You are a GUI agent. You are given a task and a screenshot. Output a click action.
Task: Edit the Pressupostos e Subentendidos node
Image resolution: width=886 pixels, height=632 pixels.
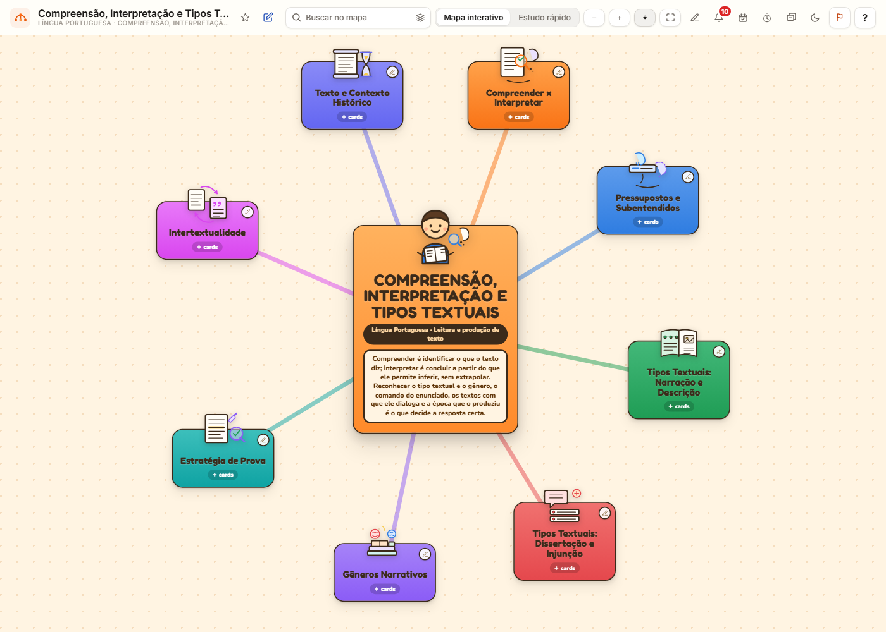click(688, 177)
